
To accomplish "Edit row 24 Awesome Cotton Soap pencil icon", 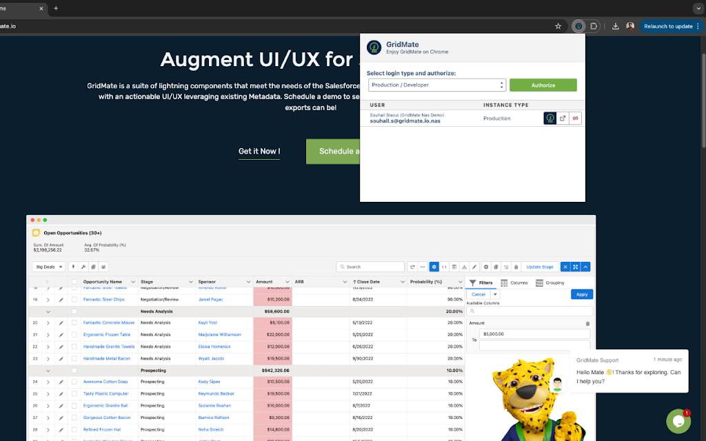I will pyautogui.click(x=61, y=382).
